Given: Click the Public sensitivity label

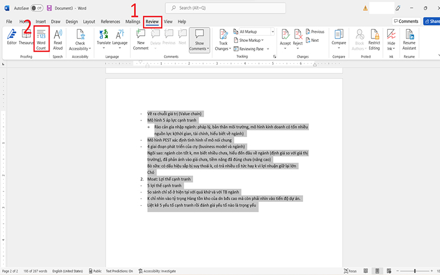Looking at the screenshot, I should pyautogui.click(x=95, y=271).
